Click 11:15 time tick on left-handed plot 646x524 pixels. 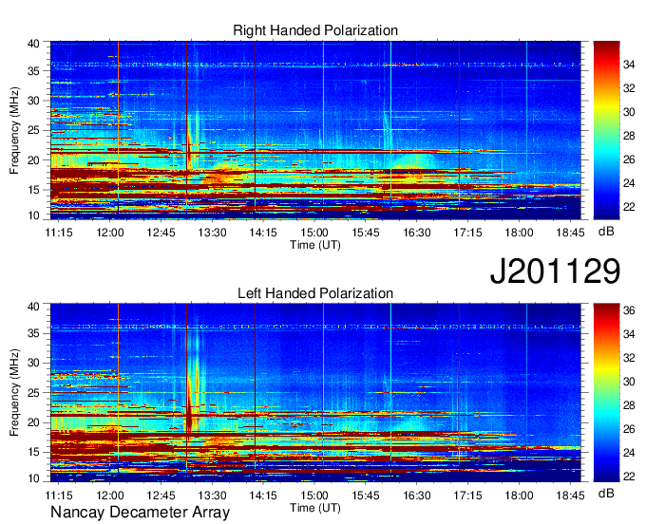tap(59, 496)
